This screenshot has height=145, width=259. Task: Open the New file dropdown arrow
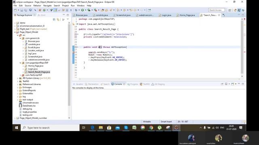(18, 10)
